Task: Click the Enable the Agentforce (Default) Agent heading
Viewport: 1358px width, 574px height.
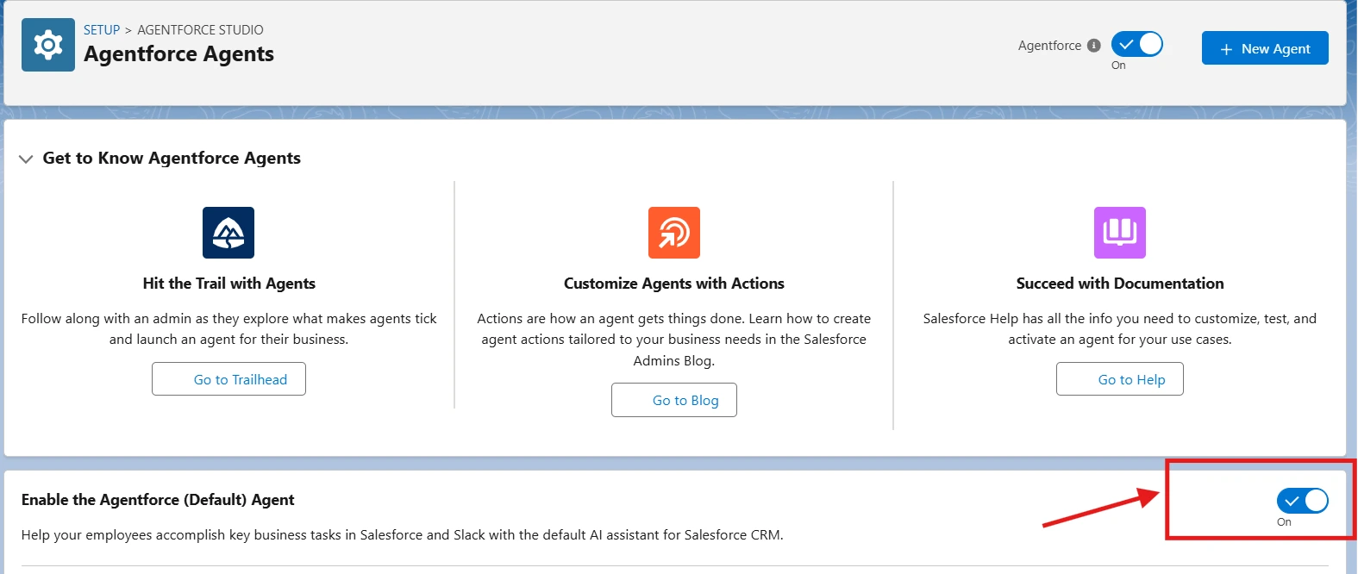Action: point(158,500)
